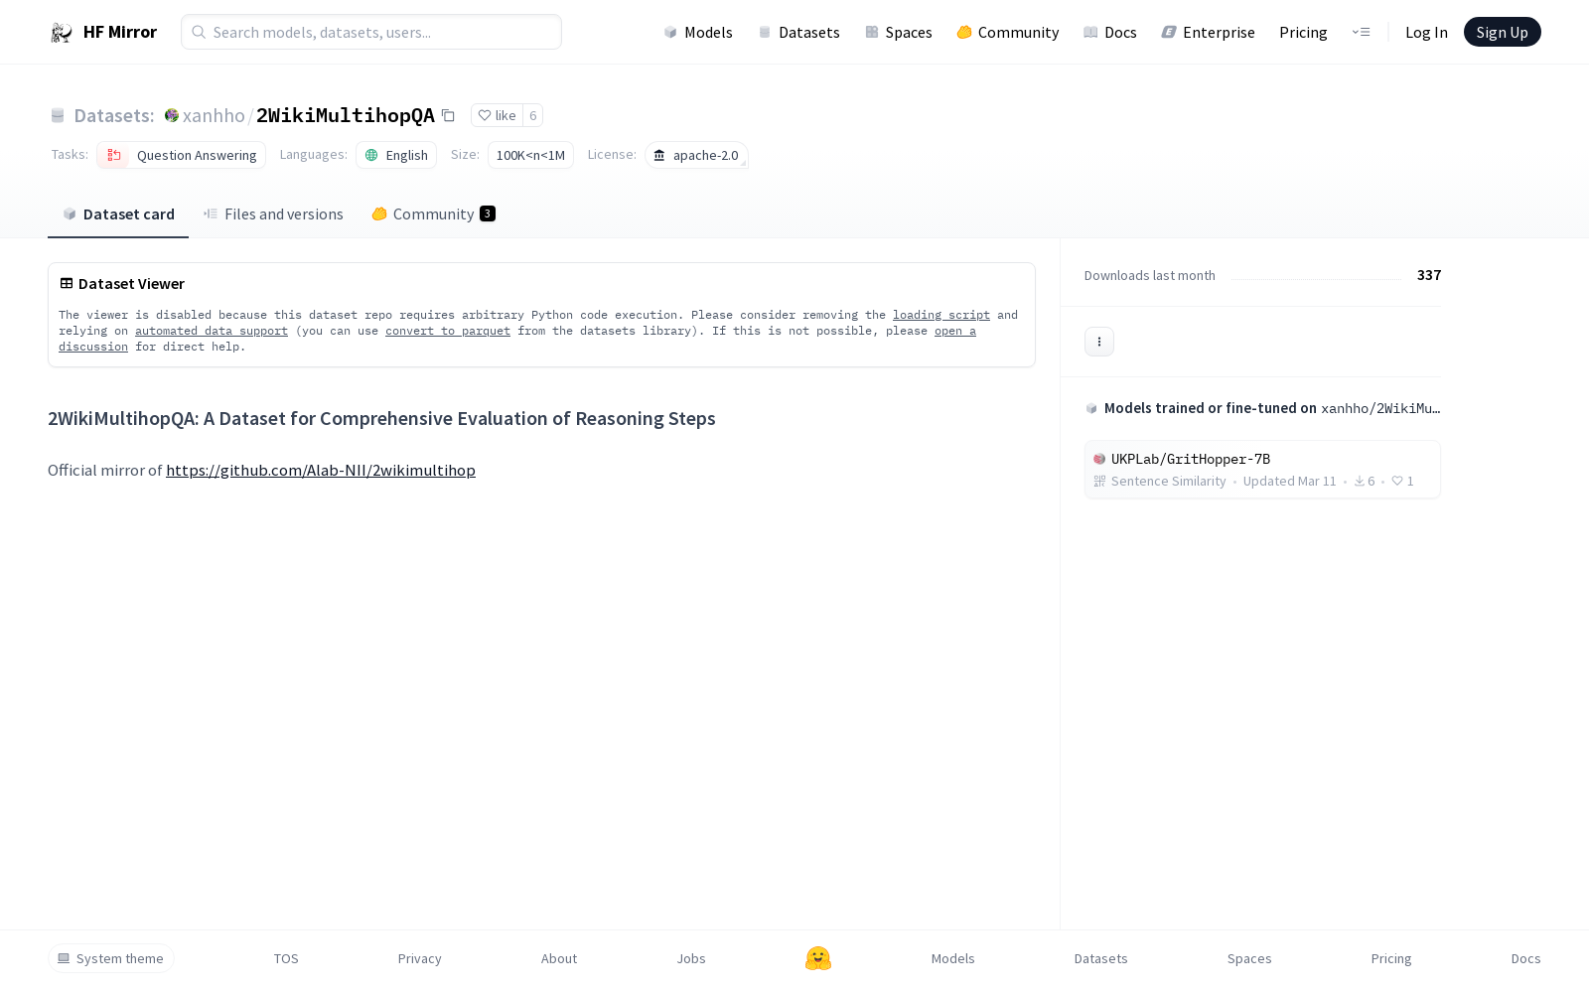This screenshot has height=993, width=1589.
Task: Select the English language tag
Action: tap(396, 155)
